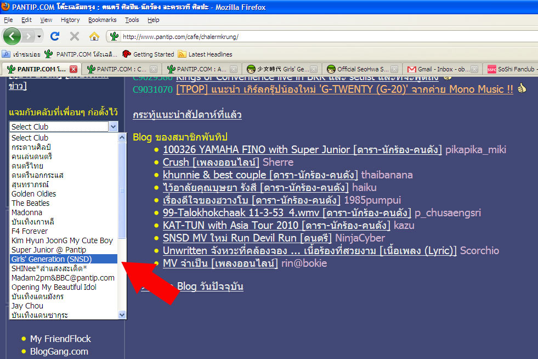Open the Edit menu
This screenshot has height=359, width=538.
26,20
